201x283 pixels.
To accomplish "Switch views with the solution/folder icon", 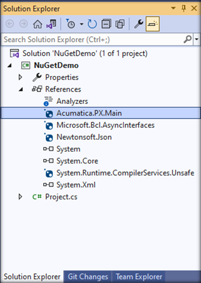I will 51,24.
